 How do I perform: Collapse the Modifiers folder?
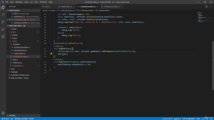coord(16,44)
